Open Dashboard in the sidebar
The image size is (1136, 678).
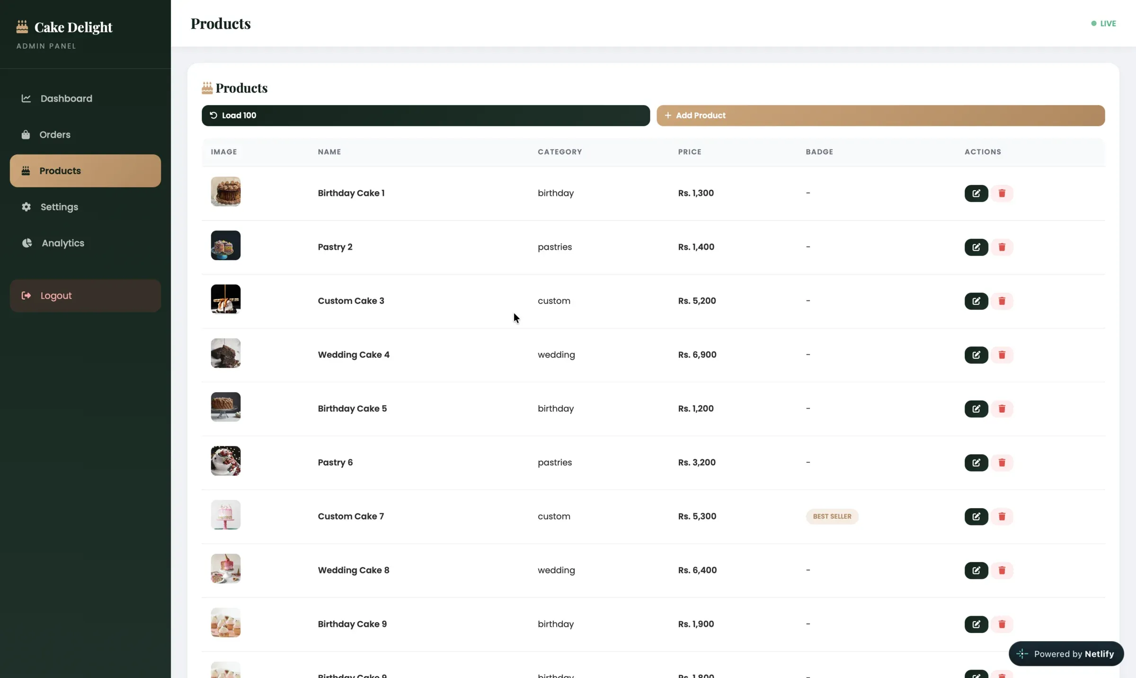coord(85,98)
